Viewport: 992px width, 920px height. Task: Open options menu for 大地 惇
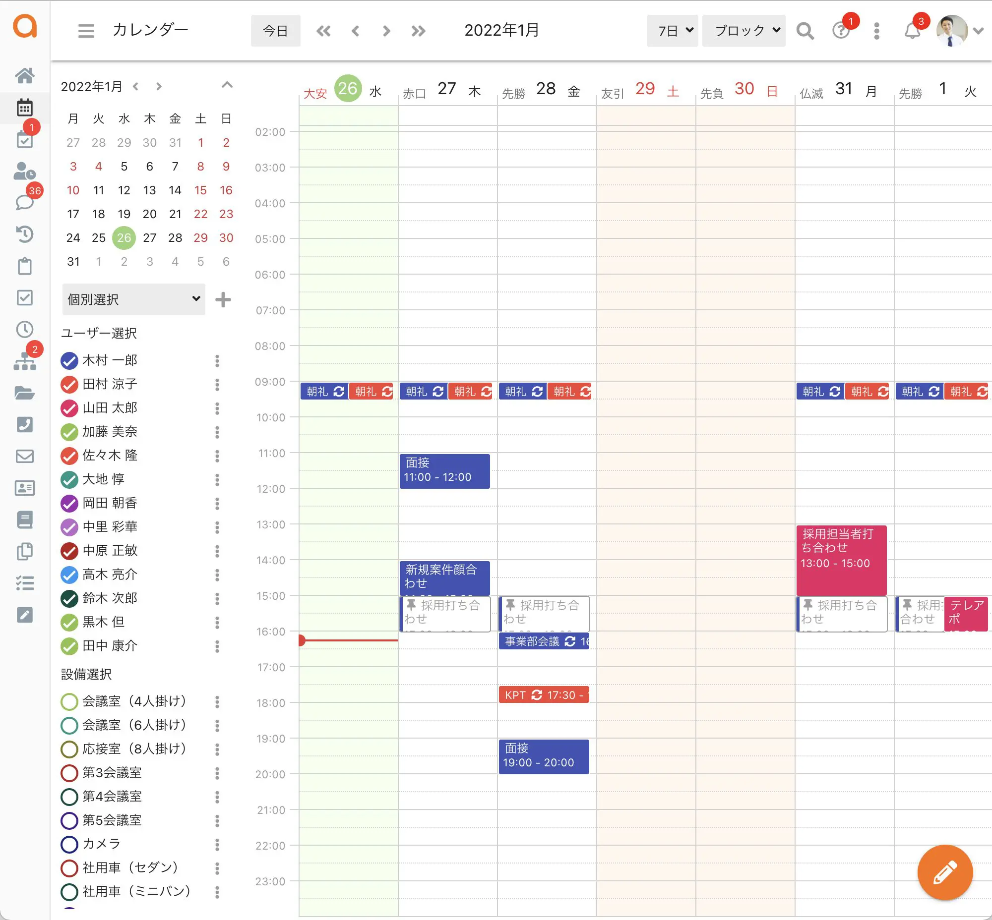pyautogui.click(x=217, y=479)
